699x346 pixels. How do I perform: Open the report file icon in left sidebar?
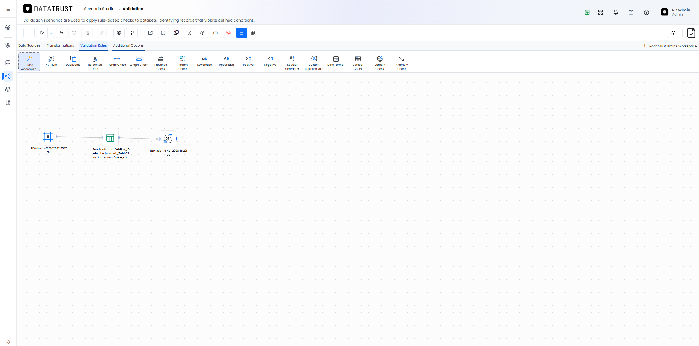coord(8,102)
